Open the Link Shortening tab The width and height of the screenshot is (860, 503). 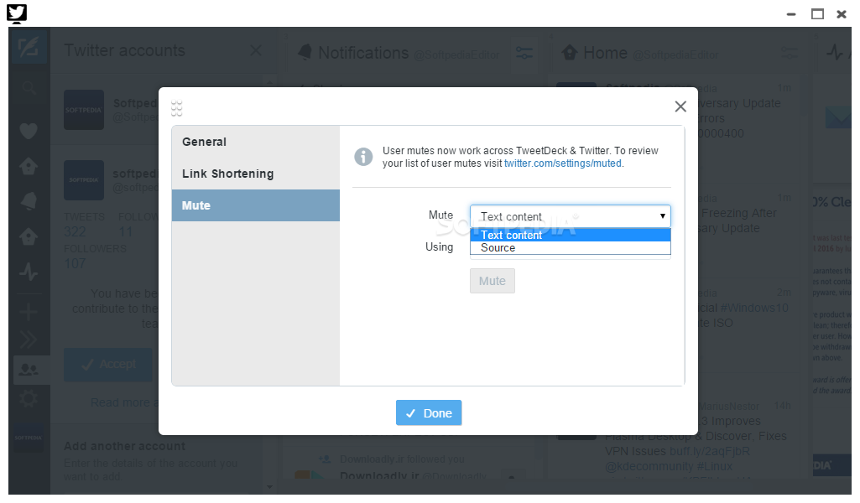(256, 174)
